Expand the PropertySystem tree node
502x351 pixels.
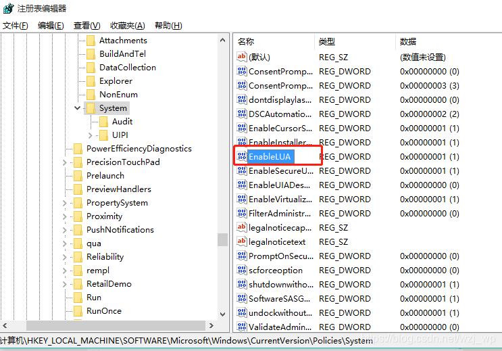coord(64,203)
